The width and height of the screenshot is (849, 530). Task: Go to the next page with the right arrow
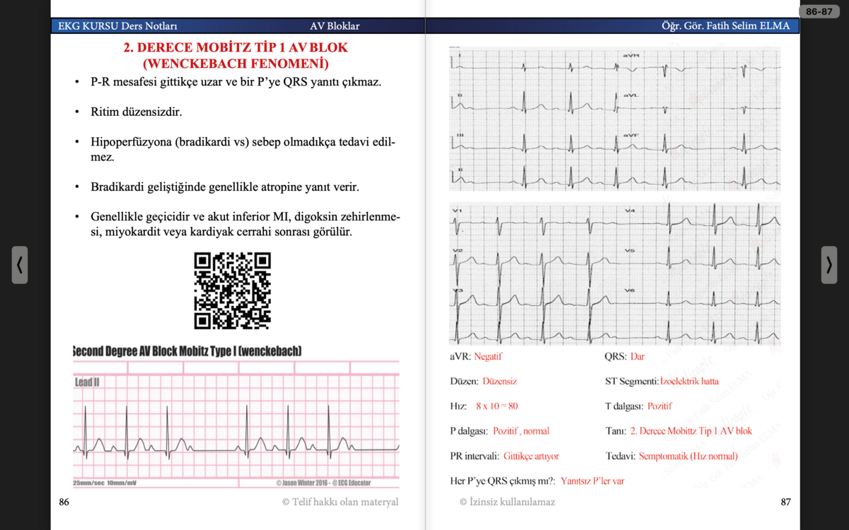coord(829,265)
